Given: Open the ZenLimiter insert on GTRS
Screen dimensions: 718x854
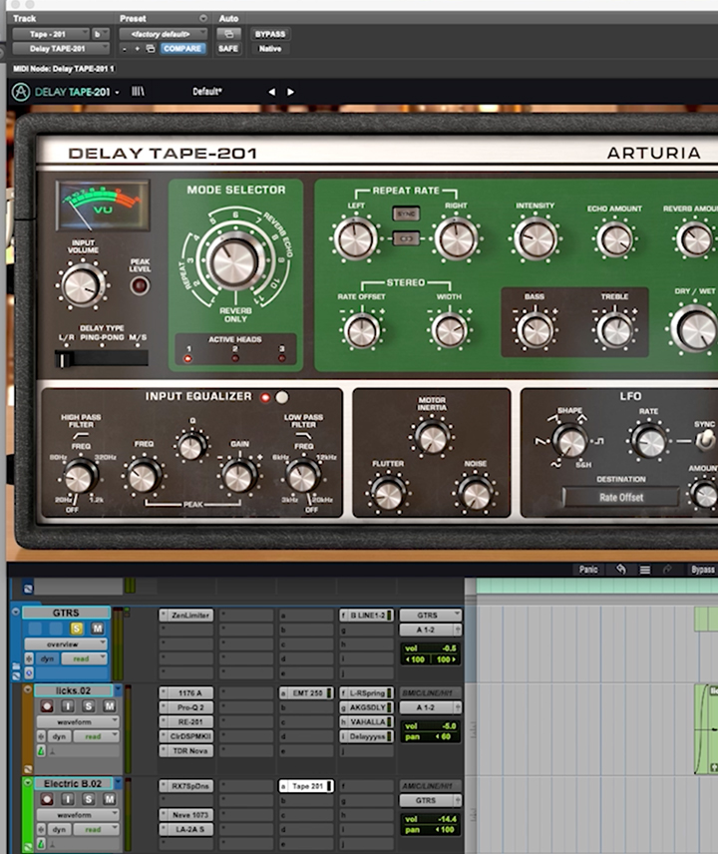Looking at the screenshot, I should pos(186,615).
